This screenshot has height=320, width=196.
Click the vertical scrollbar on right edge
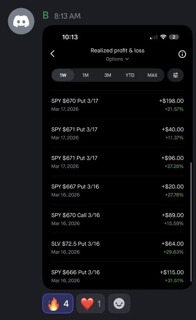coord(191,221)
